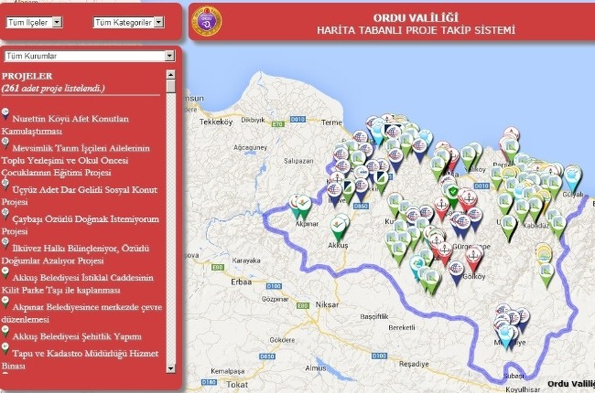Click the project list scrollbar thumb
Image resolution: width=595 pixels, height=393 pixels.
(x=171, y=86)
